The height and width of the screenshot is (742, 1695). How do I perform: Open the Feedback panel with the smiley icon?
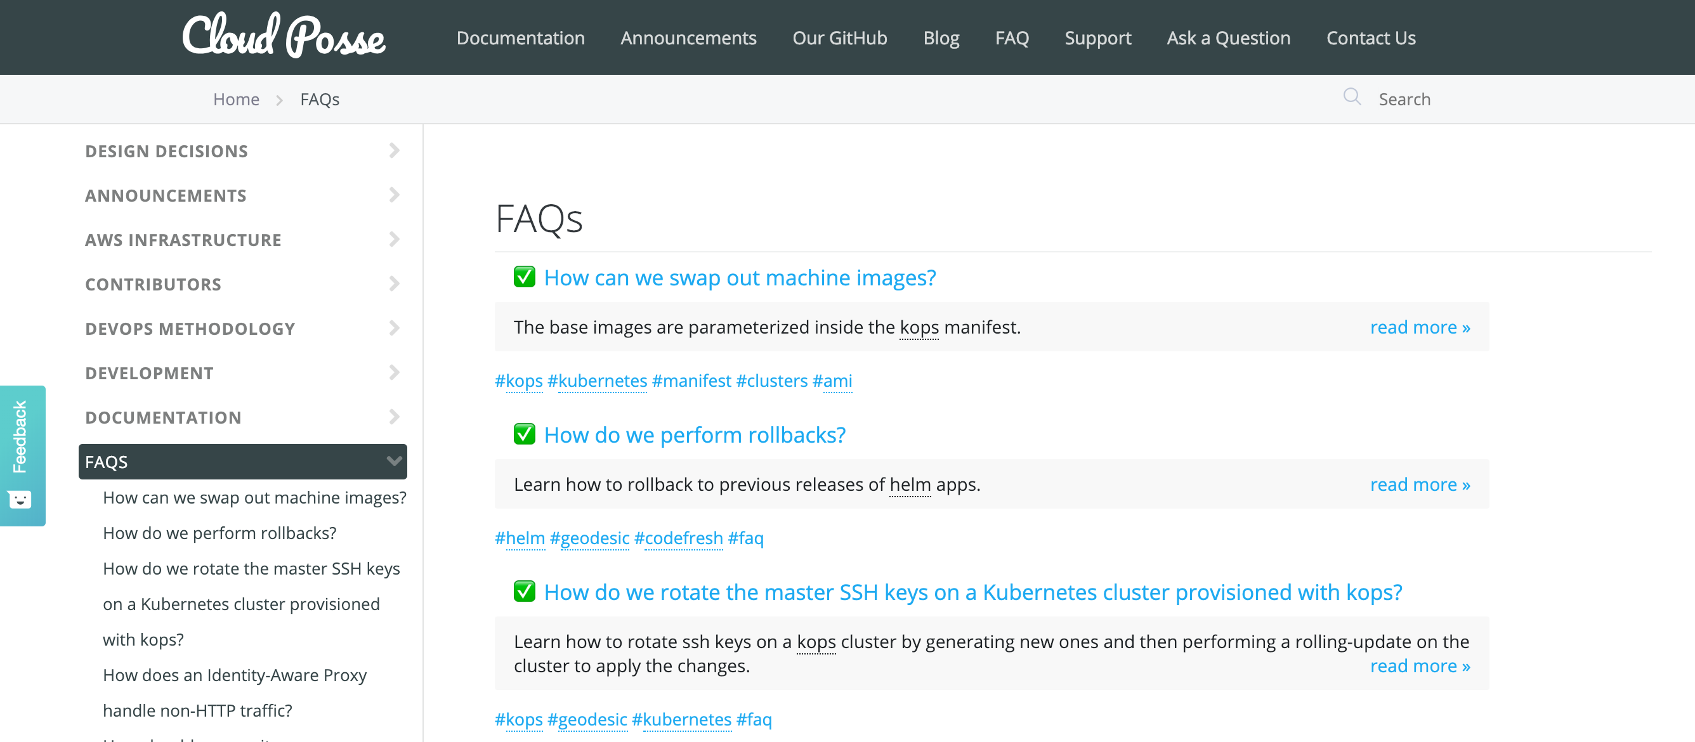point(22,498)
